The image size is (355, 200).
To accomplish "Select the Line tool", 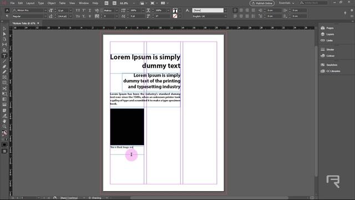I will pos(4,61).
